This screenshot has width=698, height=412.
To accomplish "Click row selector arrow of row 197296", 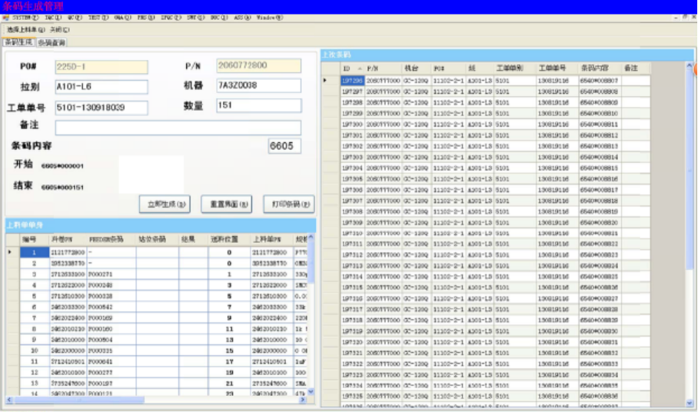I will coord(331,81).
